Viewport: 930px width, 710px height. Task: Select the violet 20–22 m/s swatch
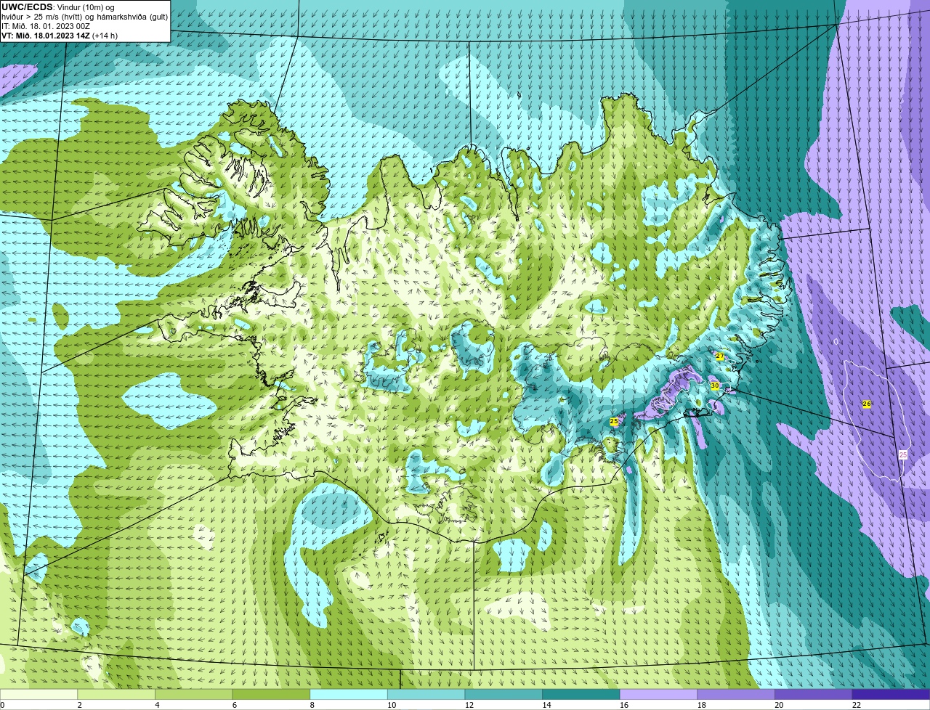pyautogui.click(x=814, y=694)
